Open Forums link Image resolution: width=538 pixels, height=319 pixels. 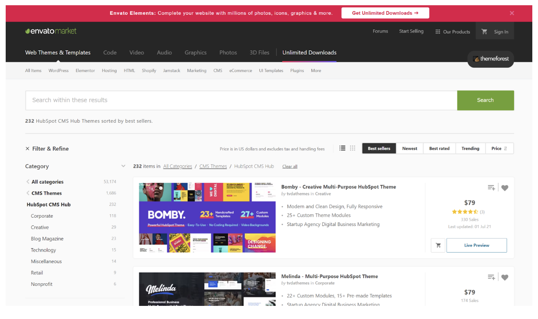coord(380,31)
